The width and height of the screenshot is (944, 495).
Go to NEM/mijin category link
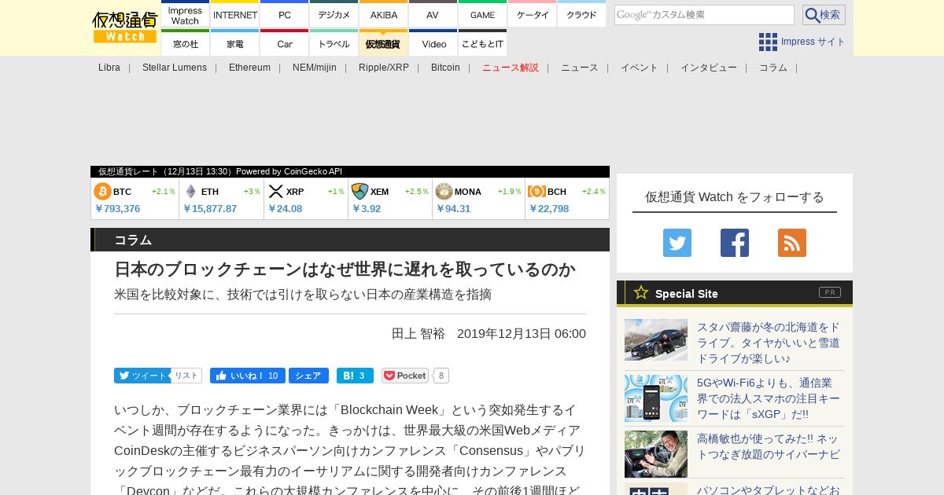315,68
